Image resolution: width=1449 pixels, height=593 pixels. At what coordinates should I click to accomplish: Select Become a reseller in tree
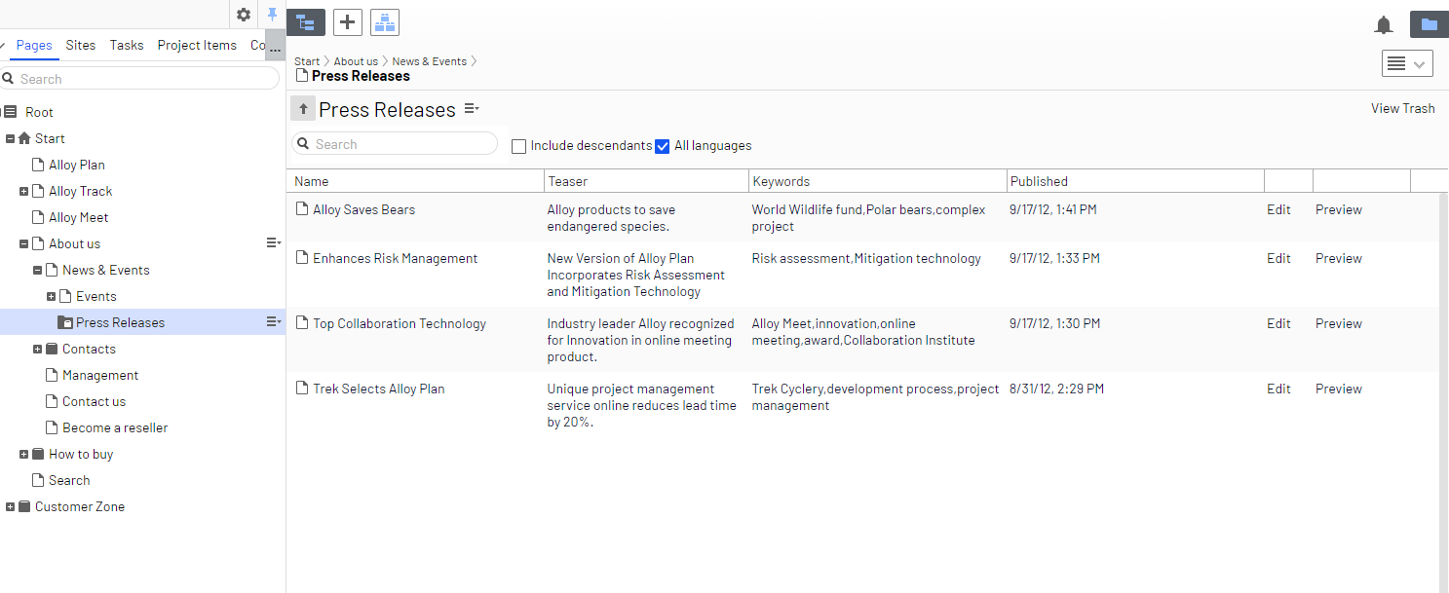(x=115, y=427)
